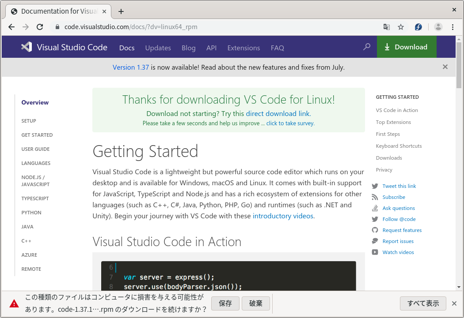464x318 pixels.
Task: Expand PYTHON section in sidebar
Action: coord(31,213)
